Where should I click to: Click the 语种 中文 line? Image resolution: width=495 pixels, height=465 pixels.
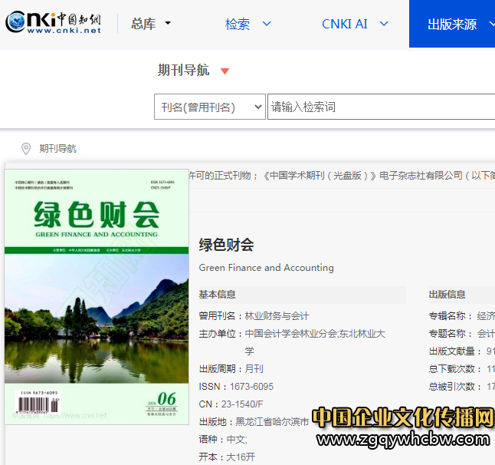coord(223,440)
